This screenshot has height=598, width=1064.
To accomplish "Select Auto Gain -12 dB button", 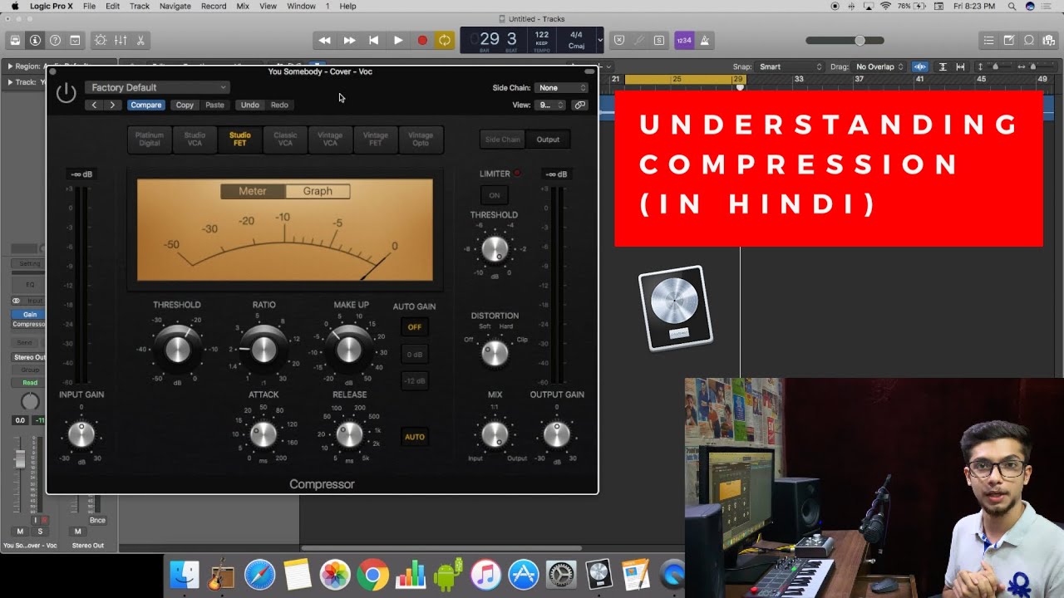I will tap(415, 381).
